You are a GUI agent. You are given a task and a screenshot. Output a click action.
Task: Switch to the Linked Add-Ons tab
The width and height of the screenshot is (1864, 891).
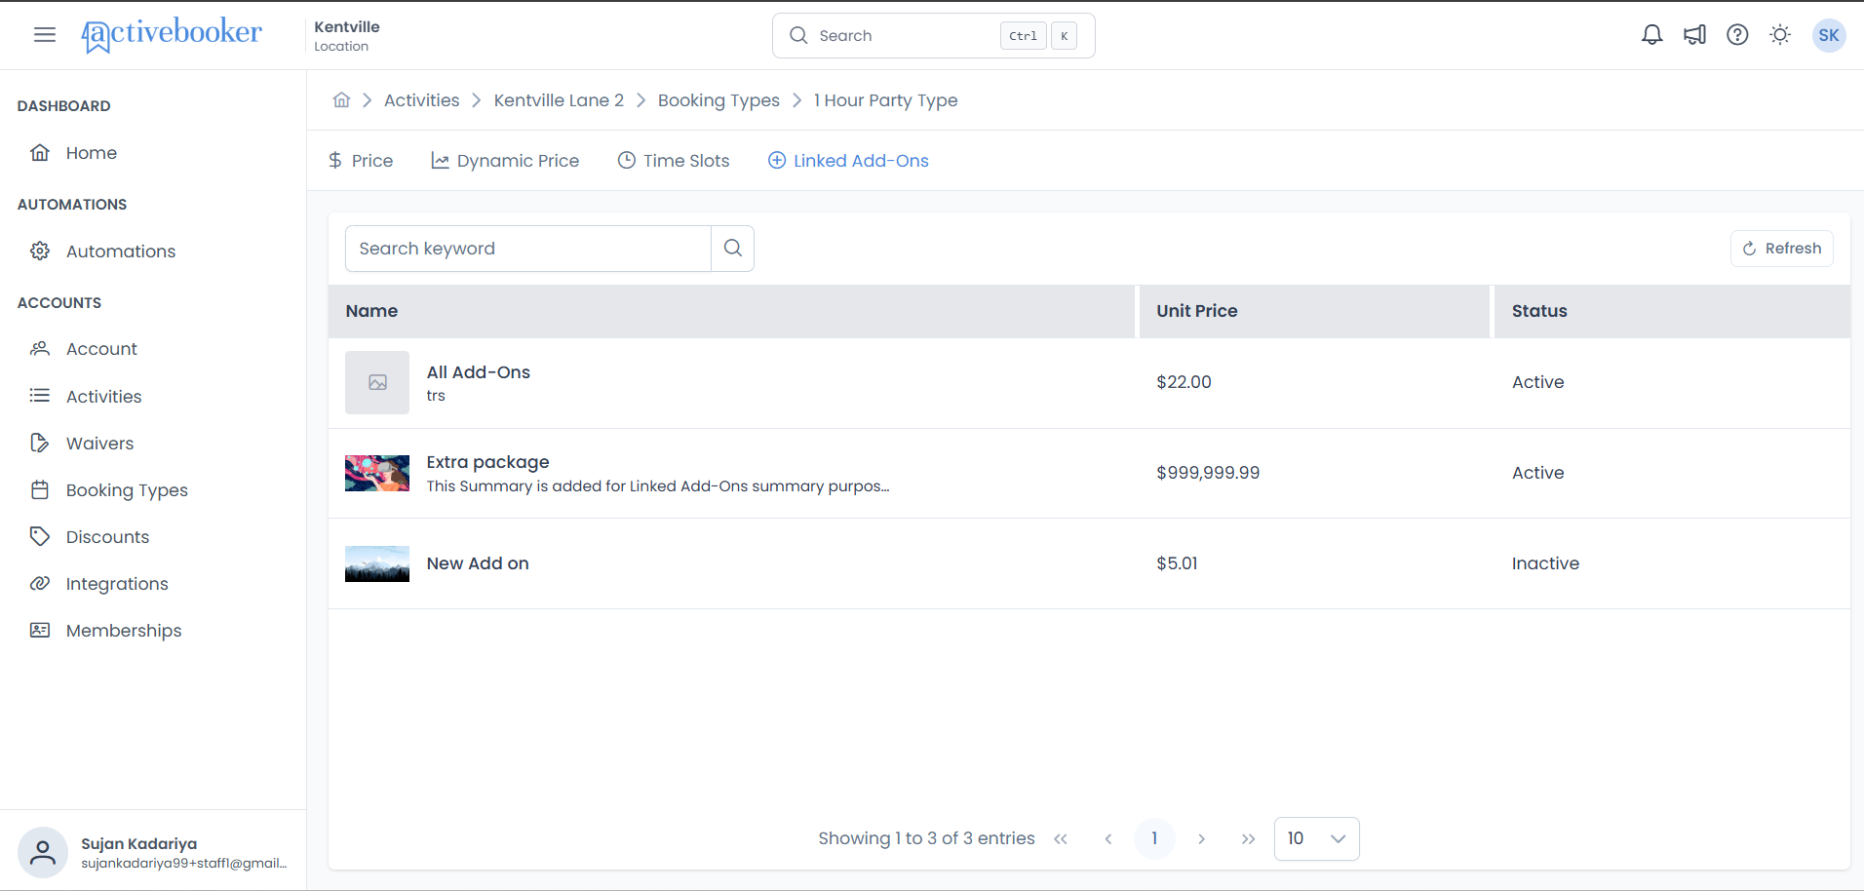[x=848, y=161]
